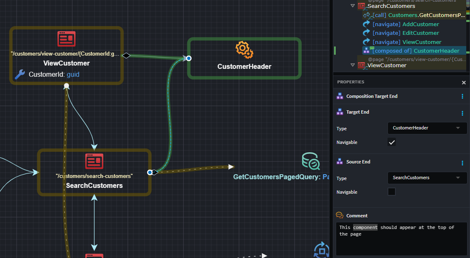Select SearchCustomers node in tree
Viewport: 470px width, 258px height.
pos(391,6)
